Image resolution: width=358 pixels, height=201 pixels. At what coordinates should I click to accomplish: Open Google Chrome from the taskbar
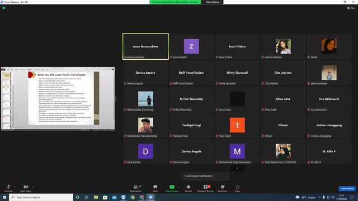click(x=133, y=197)
